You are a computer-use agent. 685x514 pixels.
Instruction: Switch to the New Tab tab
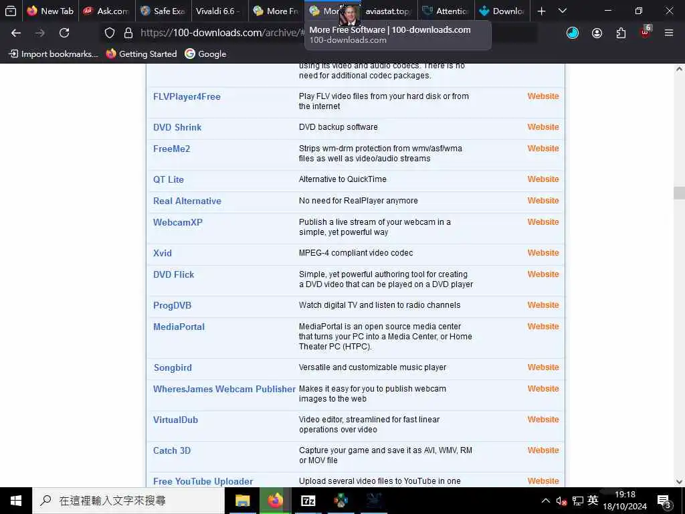51,11
